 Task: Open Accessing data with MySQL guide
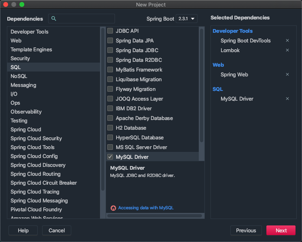(146, 208)
